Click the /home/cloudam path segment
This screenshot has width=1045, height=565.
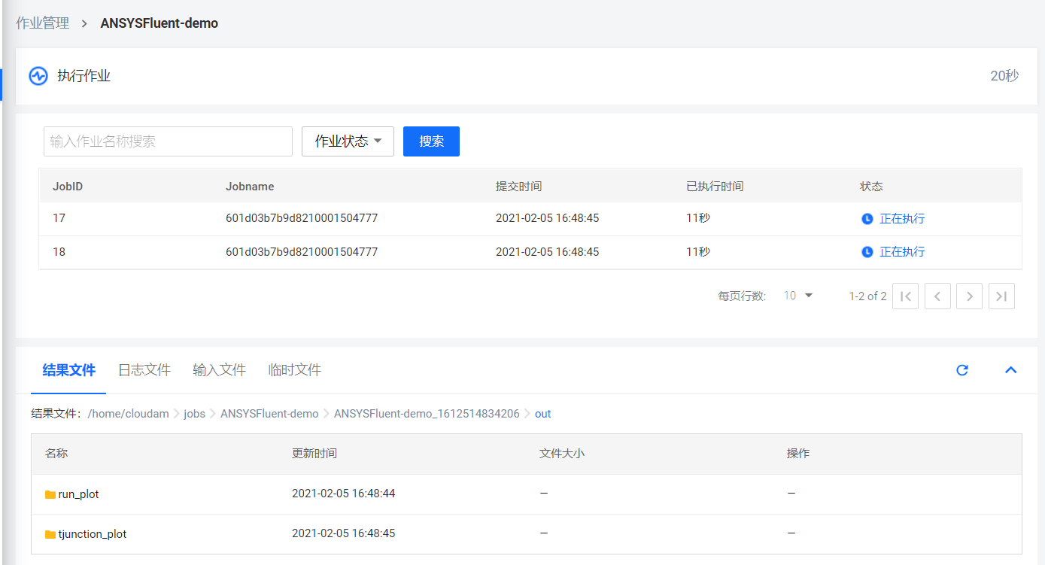(128, 414)
